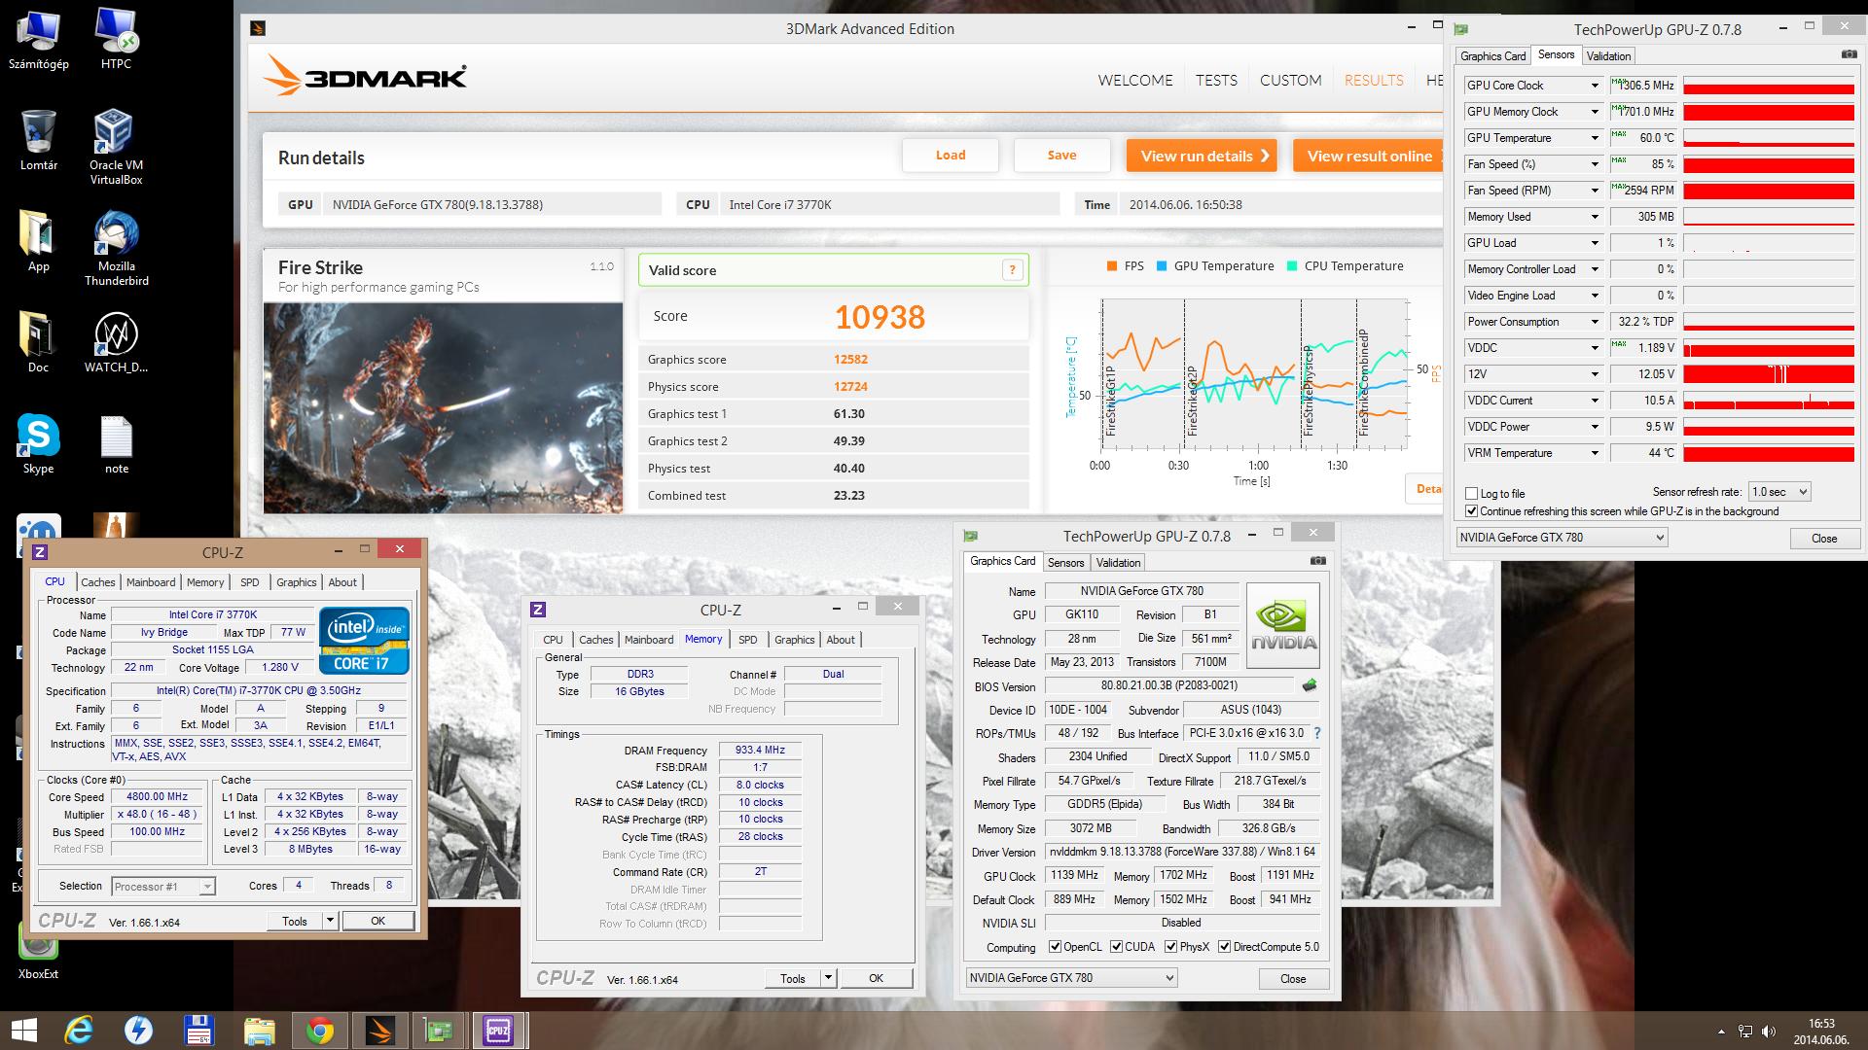Image resolution: width=1868 pixels, height=1050 pixels.
Task: Switch to the CPU-Z taskbar icon
Action: point(499,1030)
